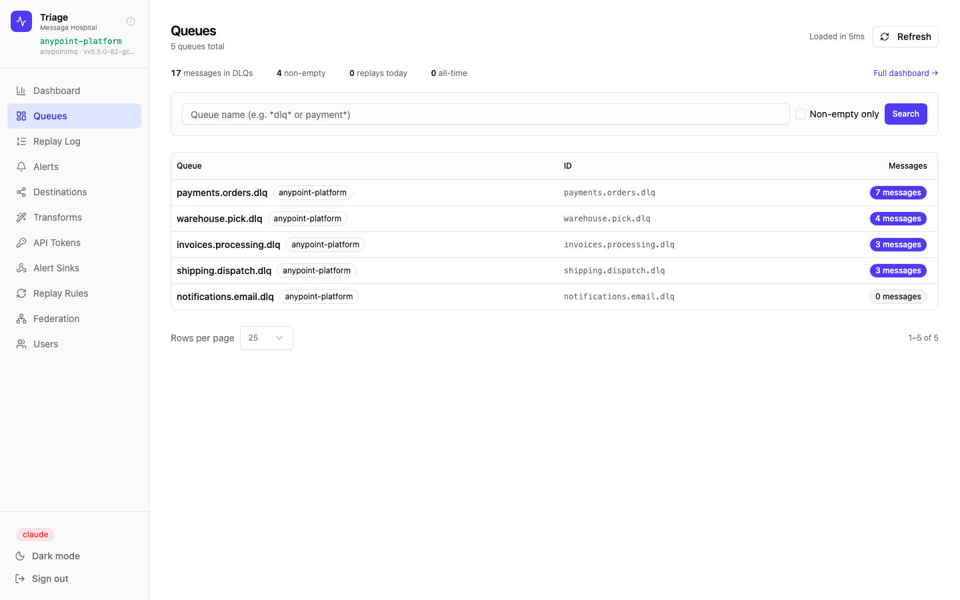960x600 pixels.
Task: Click the Transforms magic wand icon
Action: pos(21,217)
